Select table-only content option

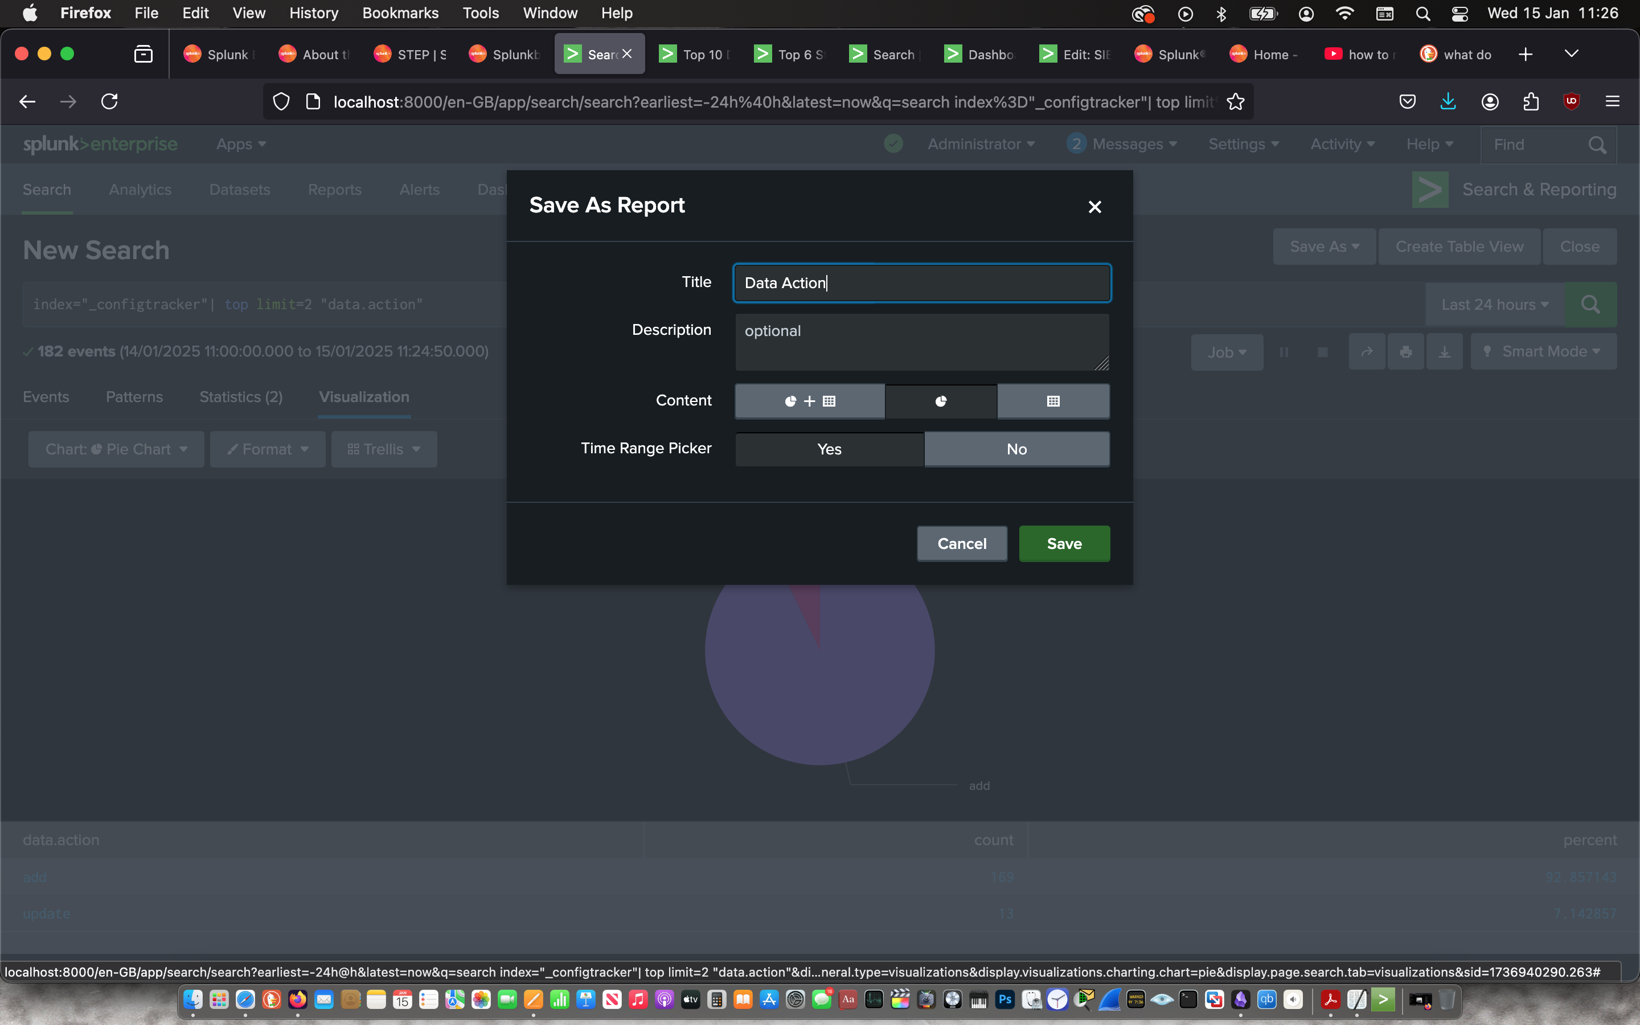[1052, 401]
